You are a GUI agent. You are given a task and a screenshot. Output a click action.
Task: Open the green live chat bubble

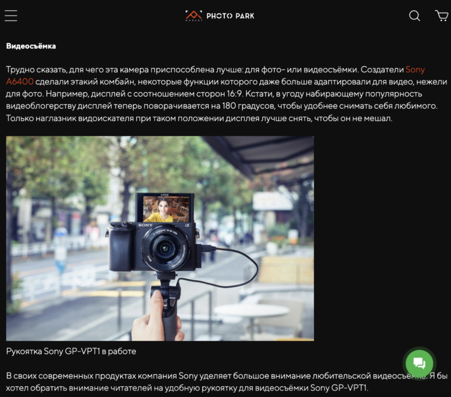coord(419,363)
